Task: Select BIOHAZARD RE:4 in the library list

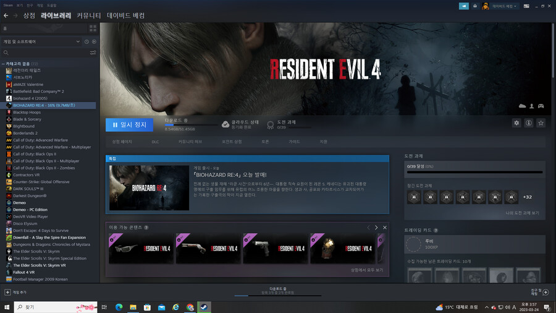Action: pyautogui.click(x=48, y=105)
